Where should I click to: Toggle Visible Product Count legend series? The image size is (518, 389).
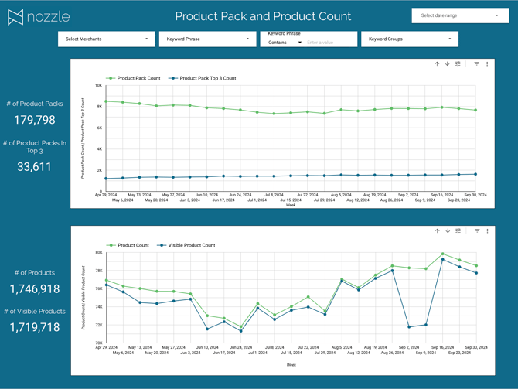click(191, 245)
